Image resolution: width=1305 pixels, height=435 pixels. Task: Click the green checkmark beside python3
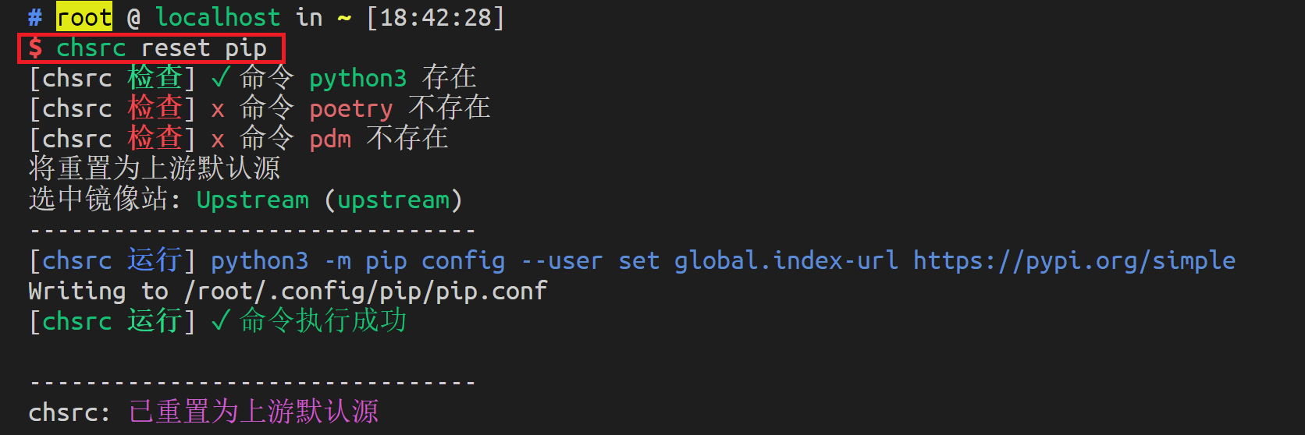[220, 77]
